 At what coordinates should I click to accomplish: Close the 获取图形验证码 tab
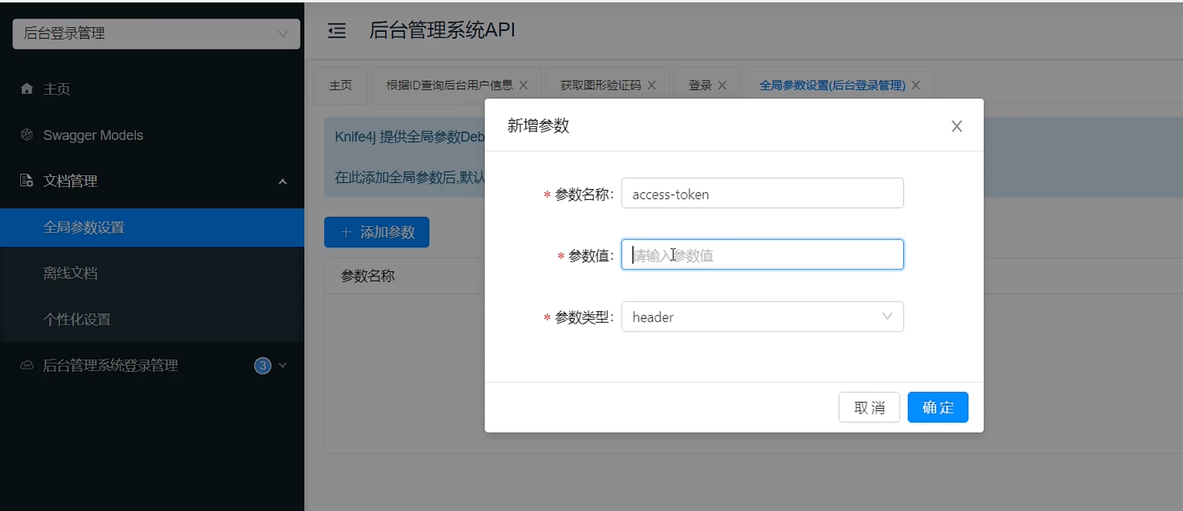(x=652, y=85)
